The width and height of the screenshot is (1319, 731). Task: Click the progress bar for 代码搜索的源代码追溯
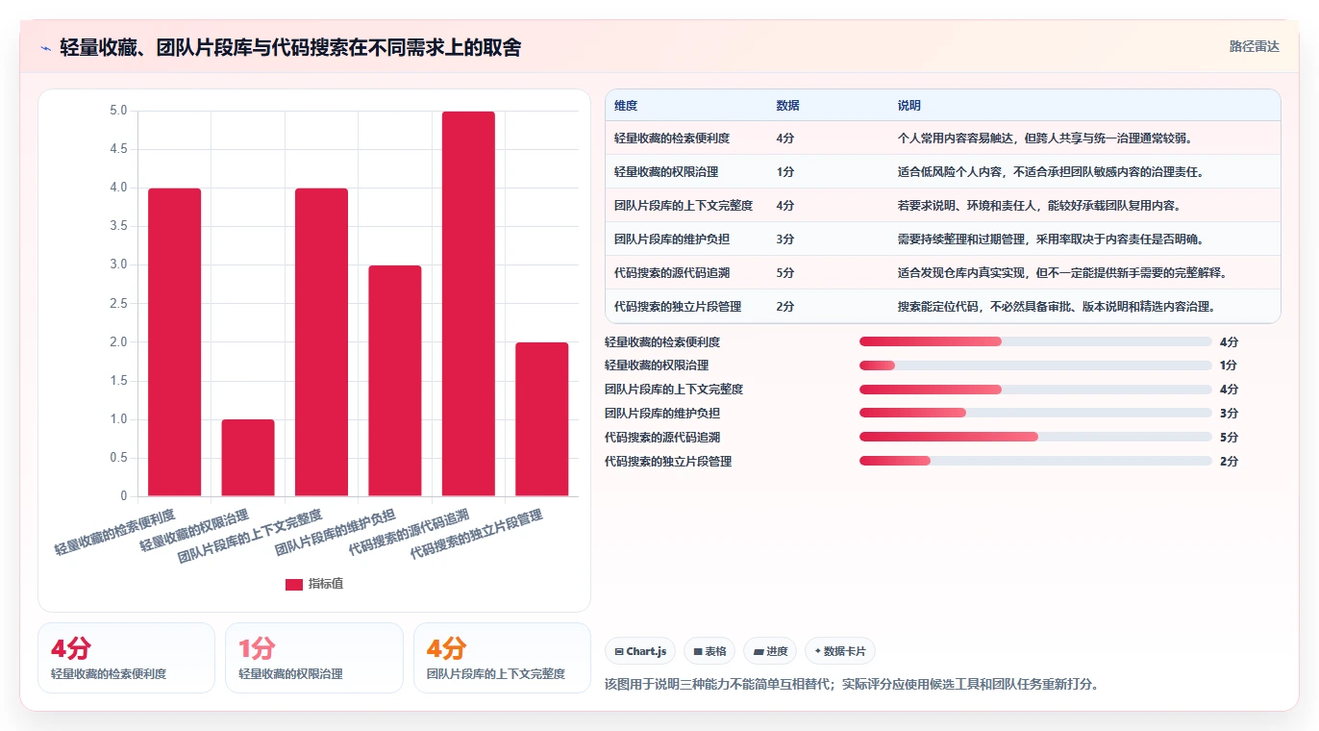pos(1035,437)
